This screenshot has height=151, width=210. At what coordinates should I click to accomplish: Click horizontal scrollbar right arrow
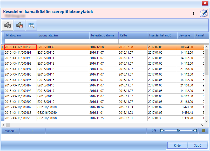pos(202,125)
